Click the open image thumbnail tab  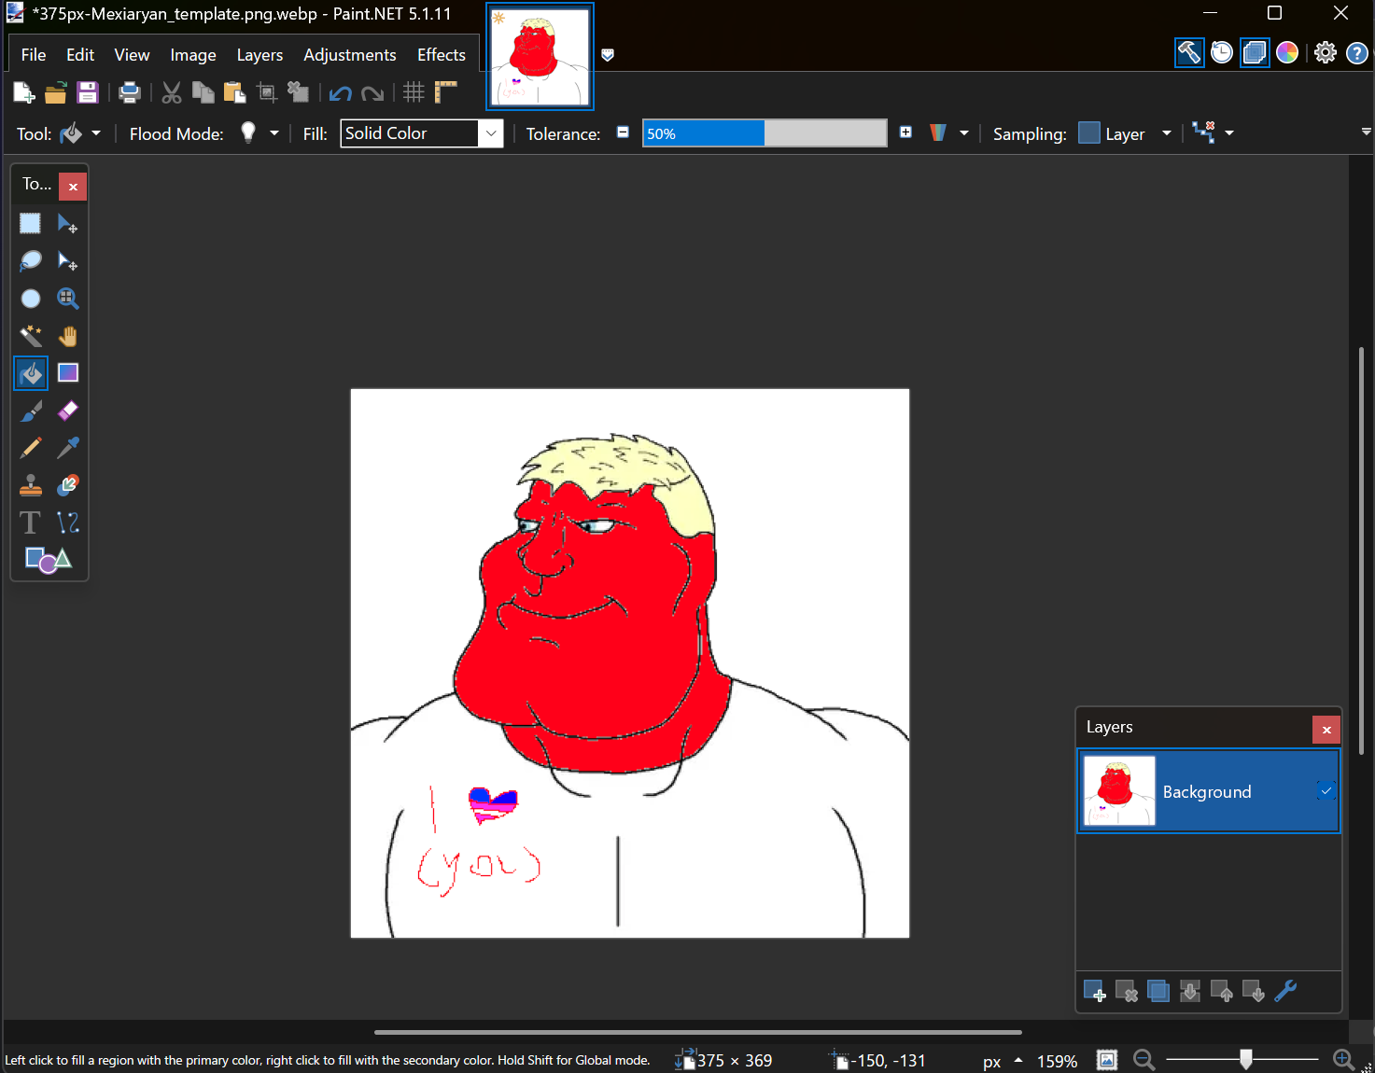point(540,57)
